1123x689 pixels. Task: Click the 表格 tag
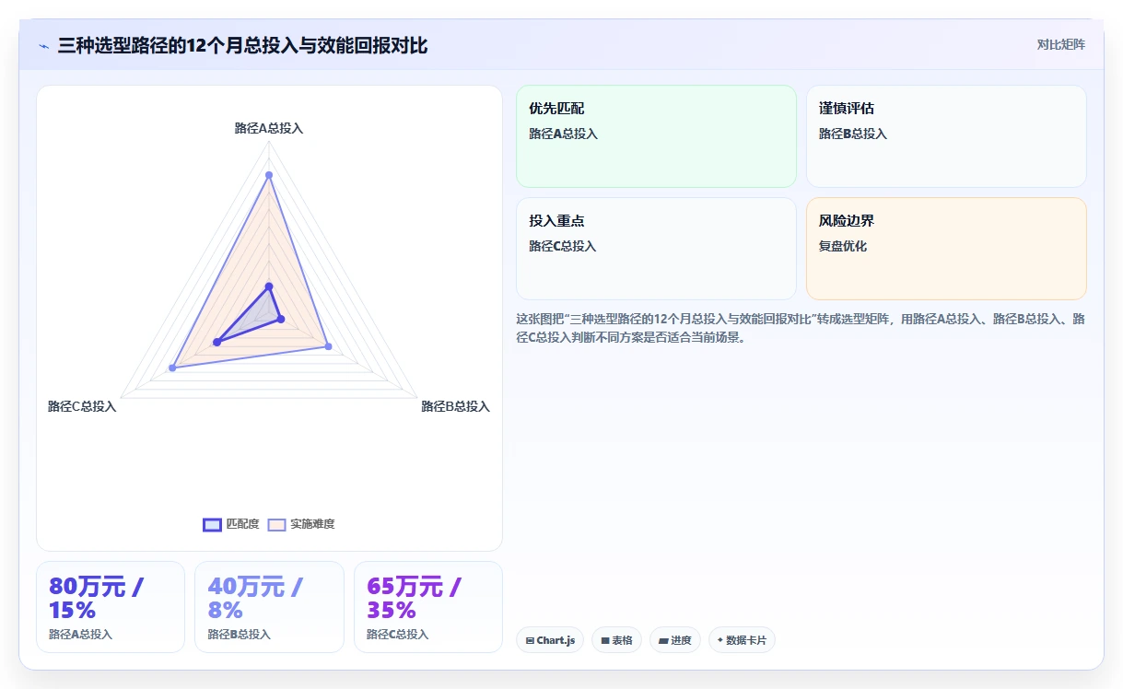[616, 640]
